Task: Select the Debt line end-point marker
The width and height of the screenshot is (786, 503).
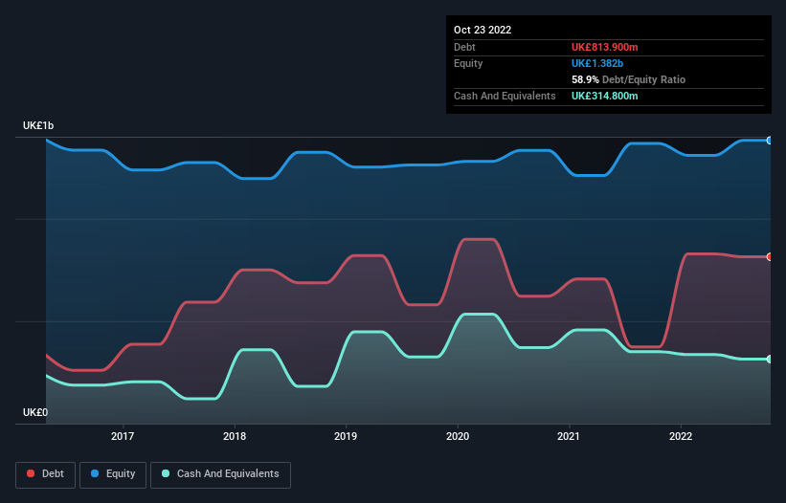Action: coord(770,256)
